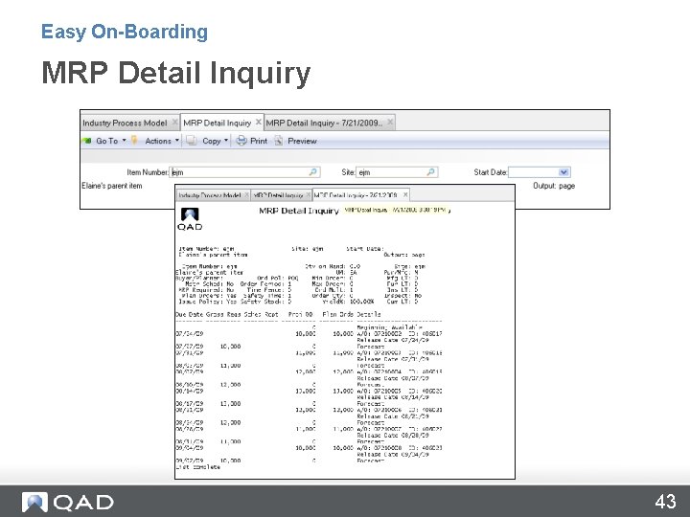Click the QAD logo in report header

[x=190, y=219]
